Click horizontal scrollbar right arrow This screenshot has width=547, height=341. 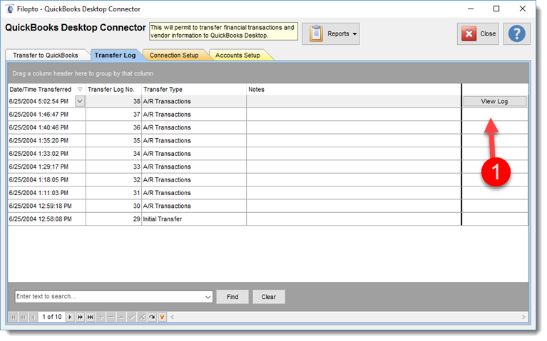[x=523, y=317]
